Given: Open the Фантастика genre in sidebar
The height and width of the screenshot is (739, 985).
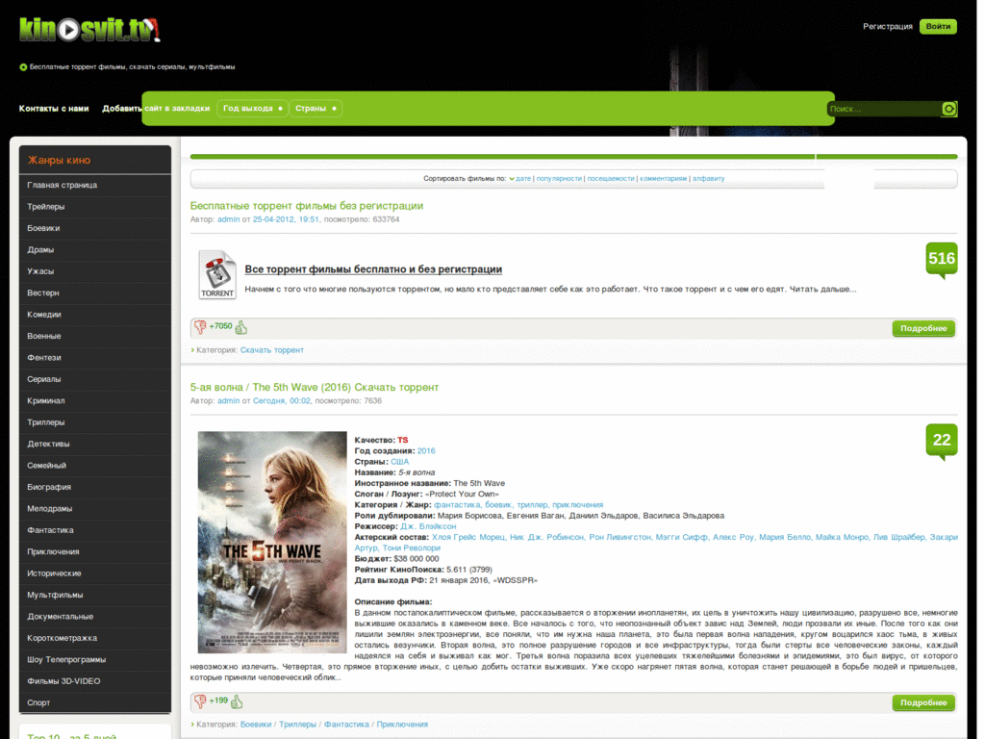Looking at the screenshot, I should point(95,530).
